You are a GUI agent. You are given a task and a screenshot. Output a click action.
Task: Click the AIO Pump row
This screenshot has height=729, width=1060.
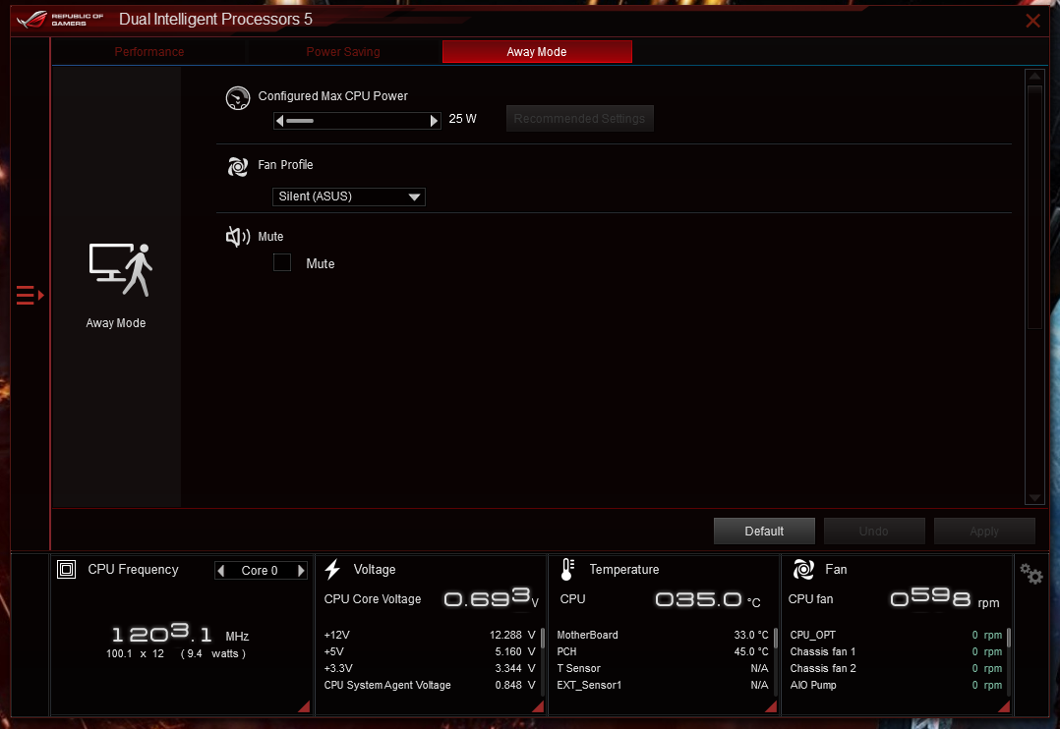click(x=896, y=685)
